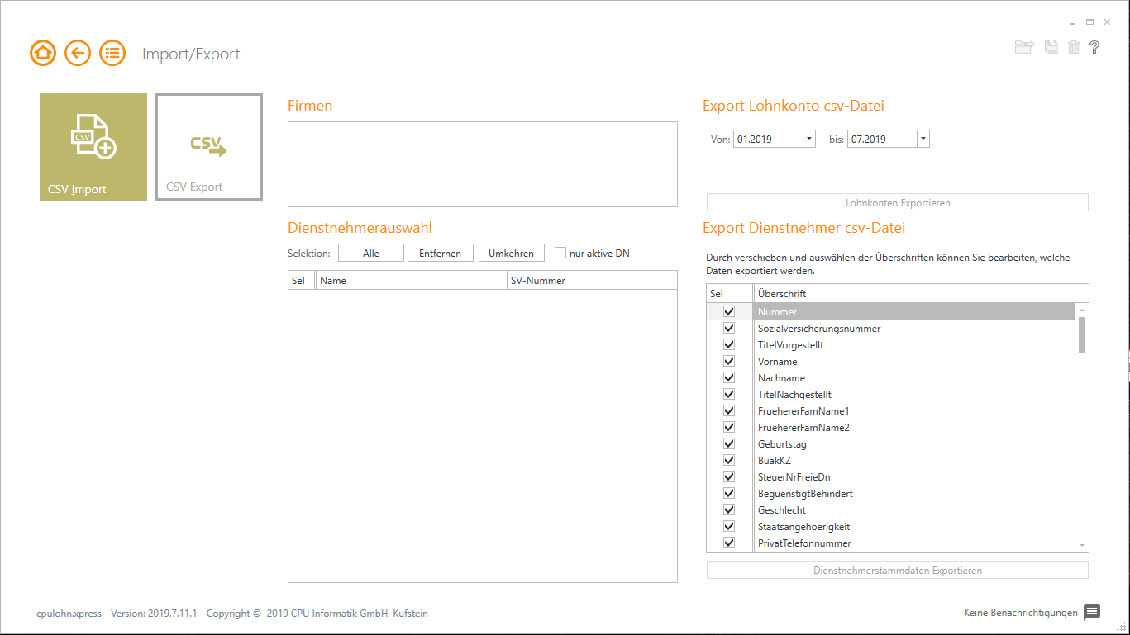The width and height of the screenshot is (1130, 635).
Task: Select the PrivatTelefonnummer row text
Action: coord(804,543)
